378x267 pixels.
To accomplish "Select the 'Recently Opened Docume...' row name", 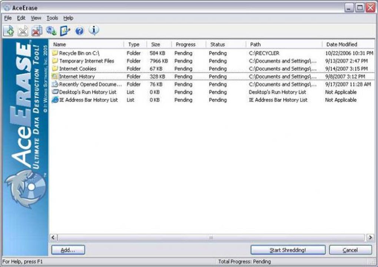I will coord(90,84).
